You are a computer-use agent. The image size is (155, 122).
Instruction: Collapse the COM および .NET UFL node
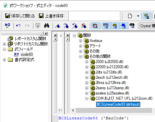(x=87, y=99)
